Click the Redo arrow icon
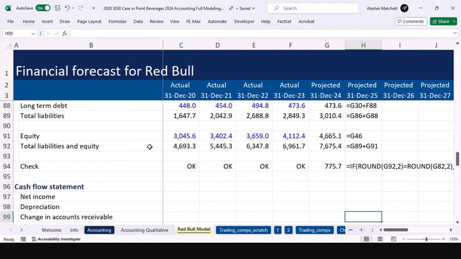 point(80,8)
